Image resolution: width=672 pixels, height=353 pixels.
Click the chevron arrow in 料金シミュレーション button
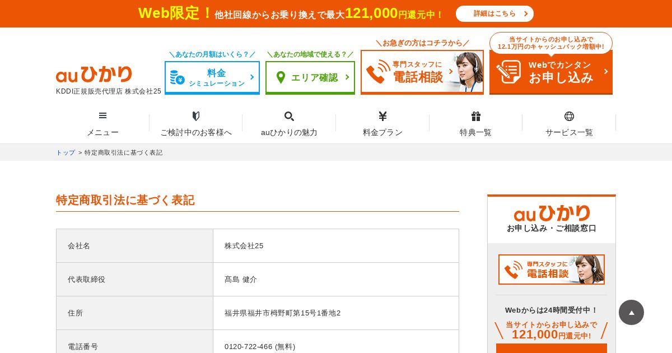click(252, 77)
